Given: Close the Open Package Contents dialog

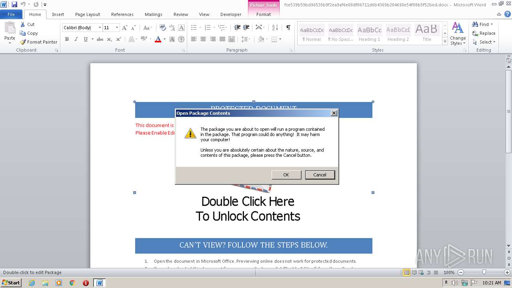Looking at the screenshot, I should click(x=334, y=113).
